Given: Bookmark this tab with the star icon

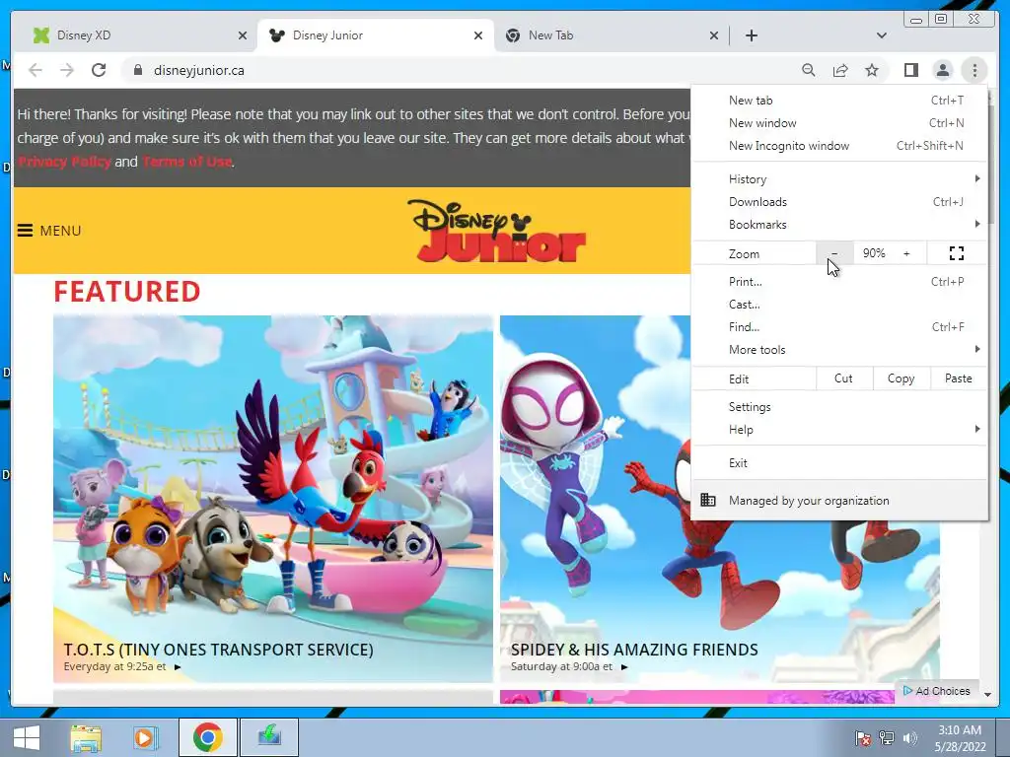Looking at the screenshot, I should pyautogui.click(x=872, y=70).
